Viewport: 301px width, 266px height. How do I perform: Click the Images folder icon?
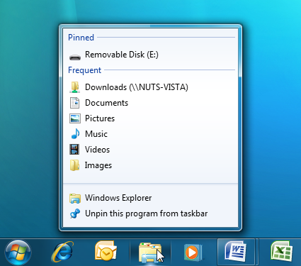74,165
